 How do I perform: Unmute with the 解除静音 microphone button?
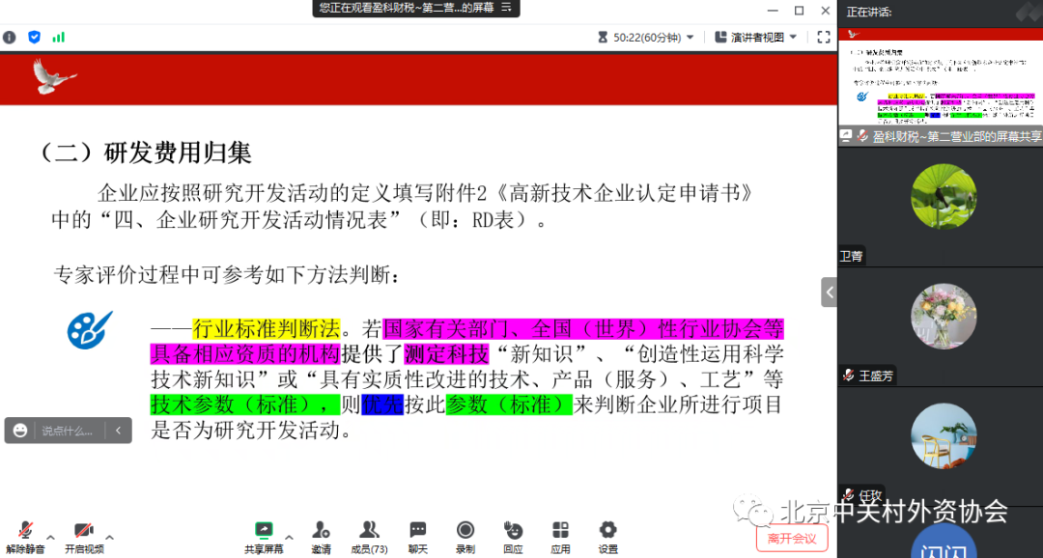point(25,538)
